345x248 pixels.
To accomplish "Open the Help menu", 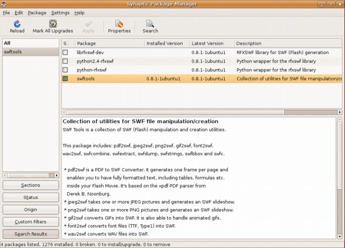I will pyautogui.click(x=79, y=13).
